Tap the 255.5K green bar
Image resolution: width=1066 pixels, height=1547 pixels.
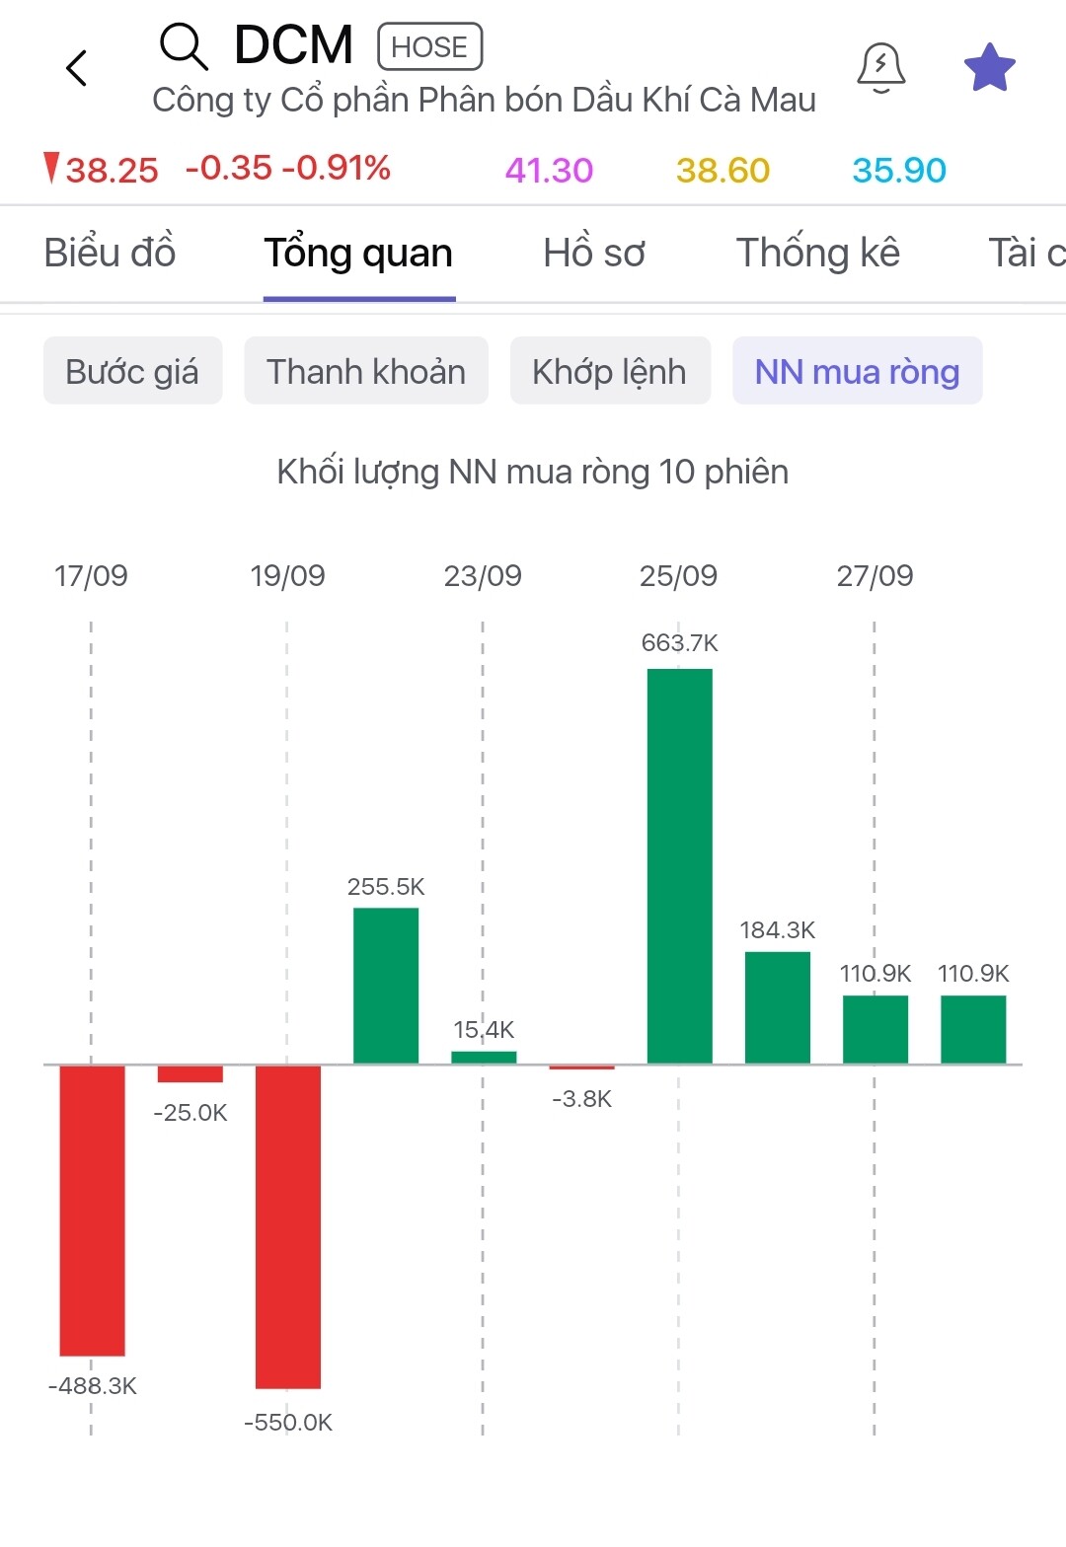pos(386,985)
